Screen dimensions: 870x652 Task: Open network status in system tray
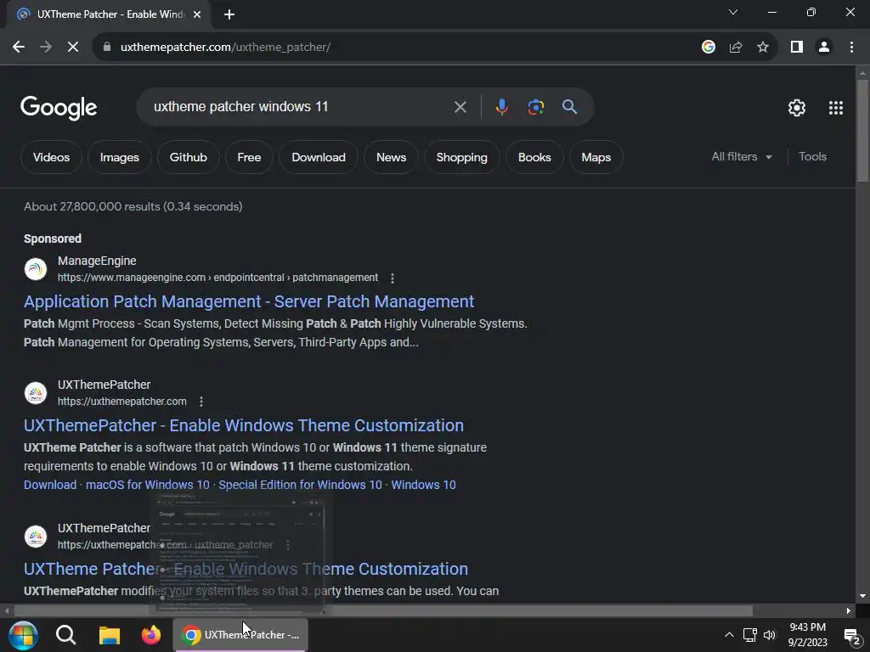click(x=749, y=635)
